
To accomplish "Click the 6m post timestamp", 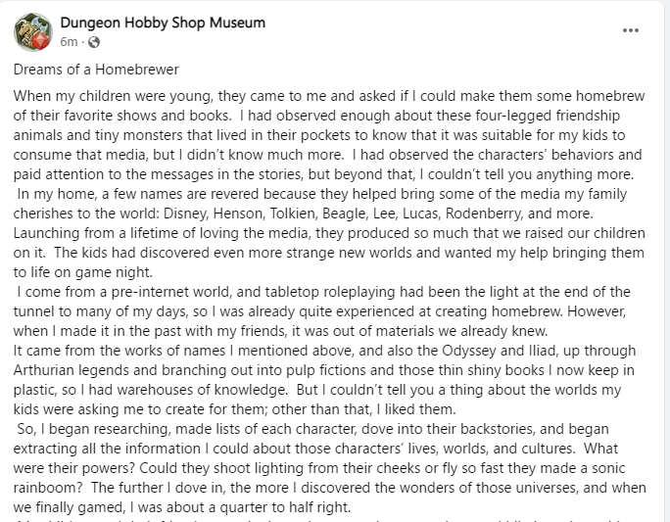I will click(x=69, y=42).
